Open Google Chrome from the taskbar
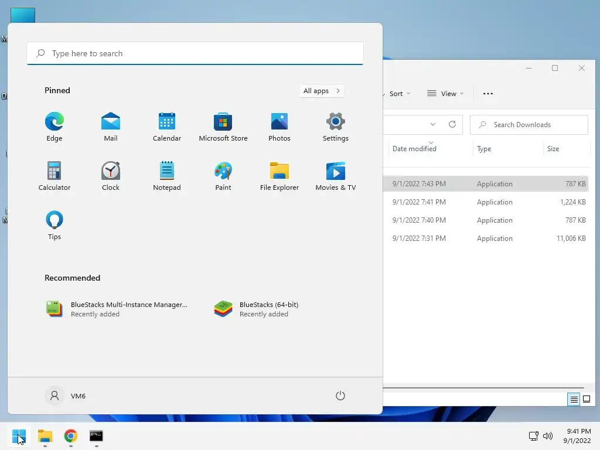The width and height of the screenshot is (600, 450). pos(71,436)
